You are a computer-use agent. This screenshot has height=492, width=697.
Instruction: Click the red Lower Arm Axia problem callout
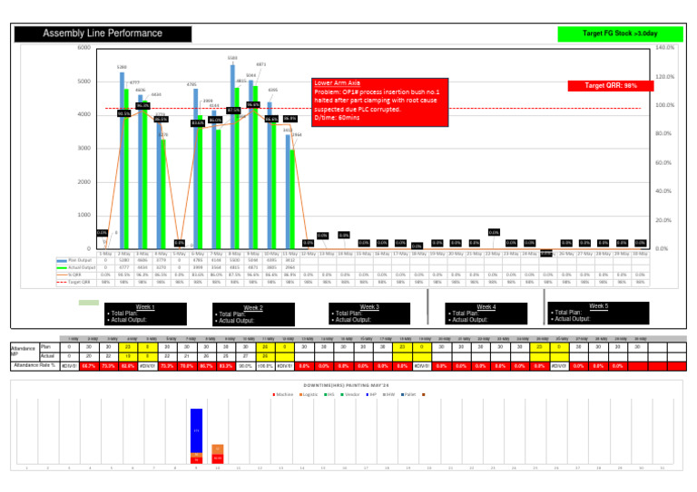[379, 102]
